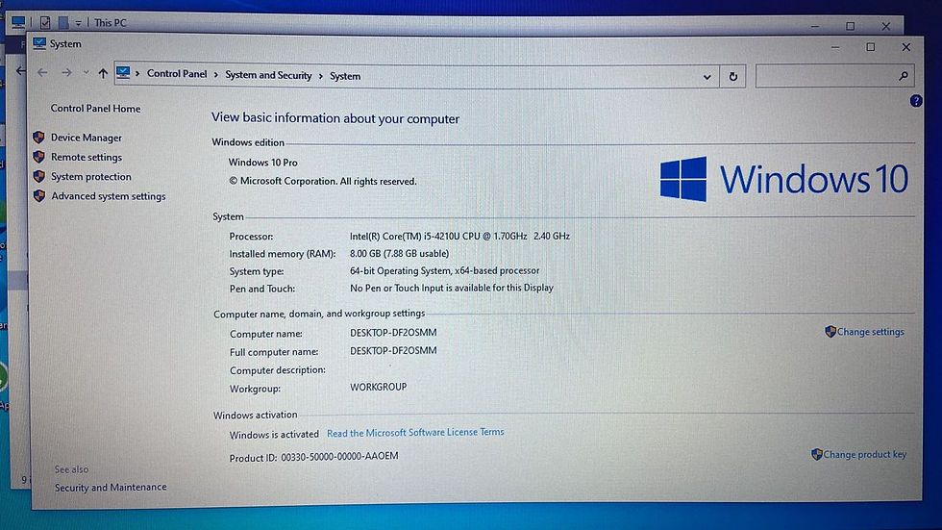
Task: Click the Forward arrow in System window
Action: pos(66,73)
